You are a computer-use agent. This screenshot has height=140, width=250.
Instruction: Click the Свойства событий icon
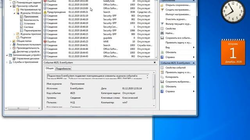[x=162, y=68]
